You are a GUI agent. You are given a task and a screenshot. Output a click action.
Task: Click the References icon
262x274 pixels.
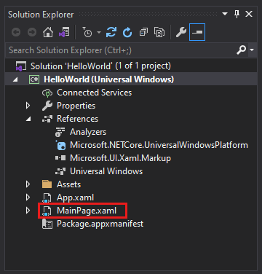click(x=47, y=119)
